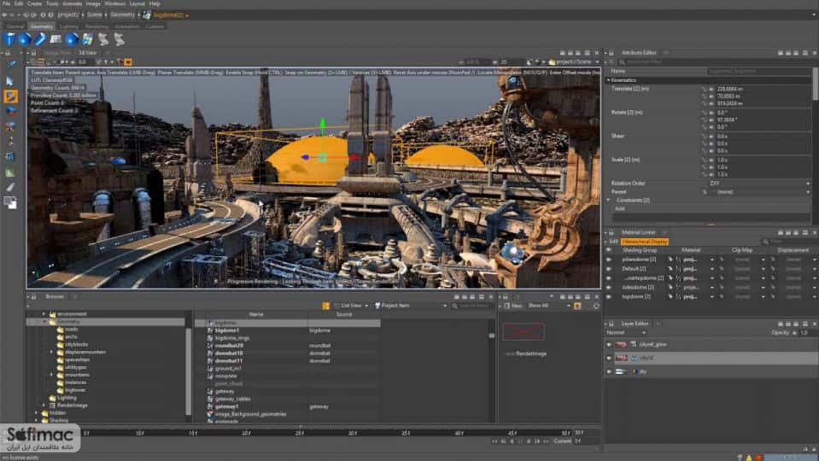Click the top pin tool in left toolbar
Screen dimensions: 819x461
[x=10, y=65]
